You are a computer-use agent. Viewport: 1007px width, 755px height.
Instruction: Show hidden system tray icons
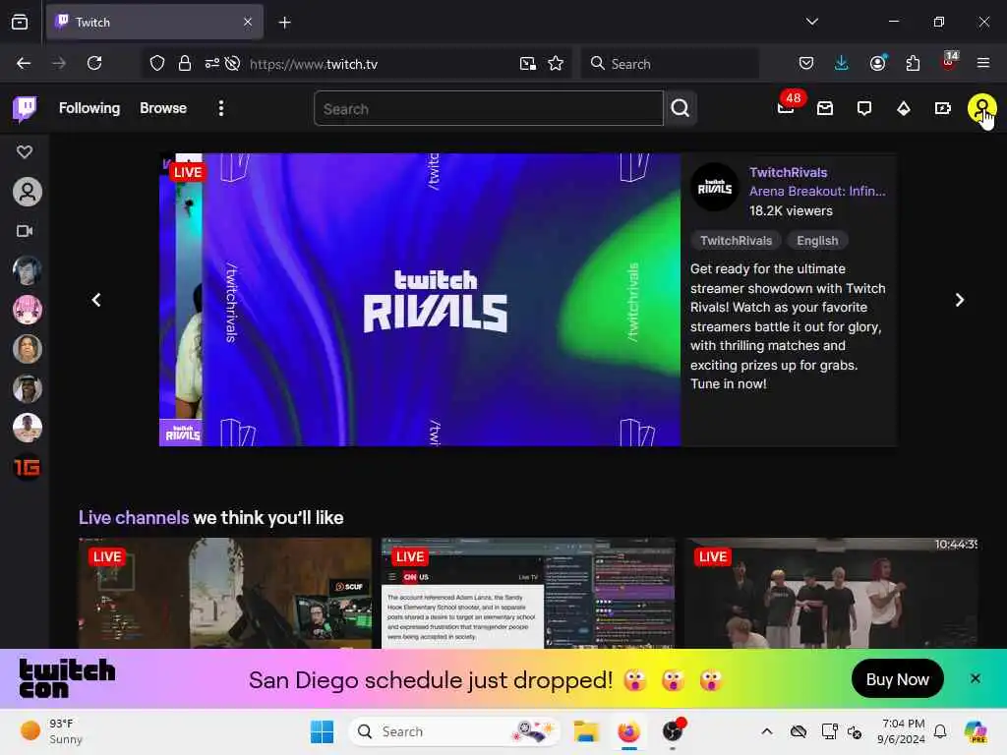[x=767, y=731]
